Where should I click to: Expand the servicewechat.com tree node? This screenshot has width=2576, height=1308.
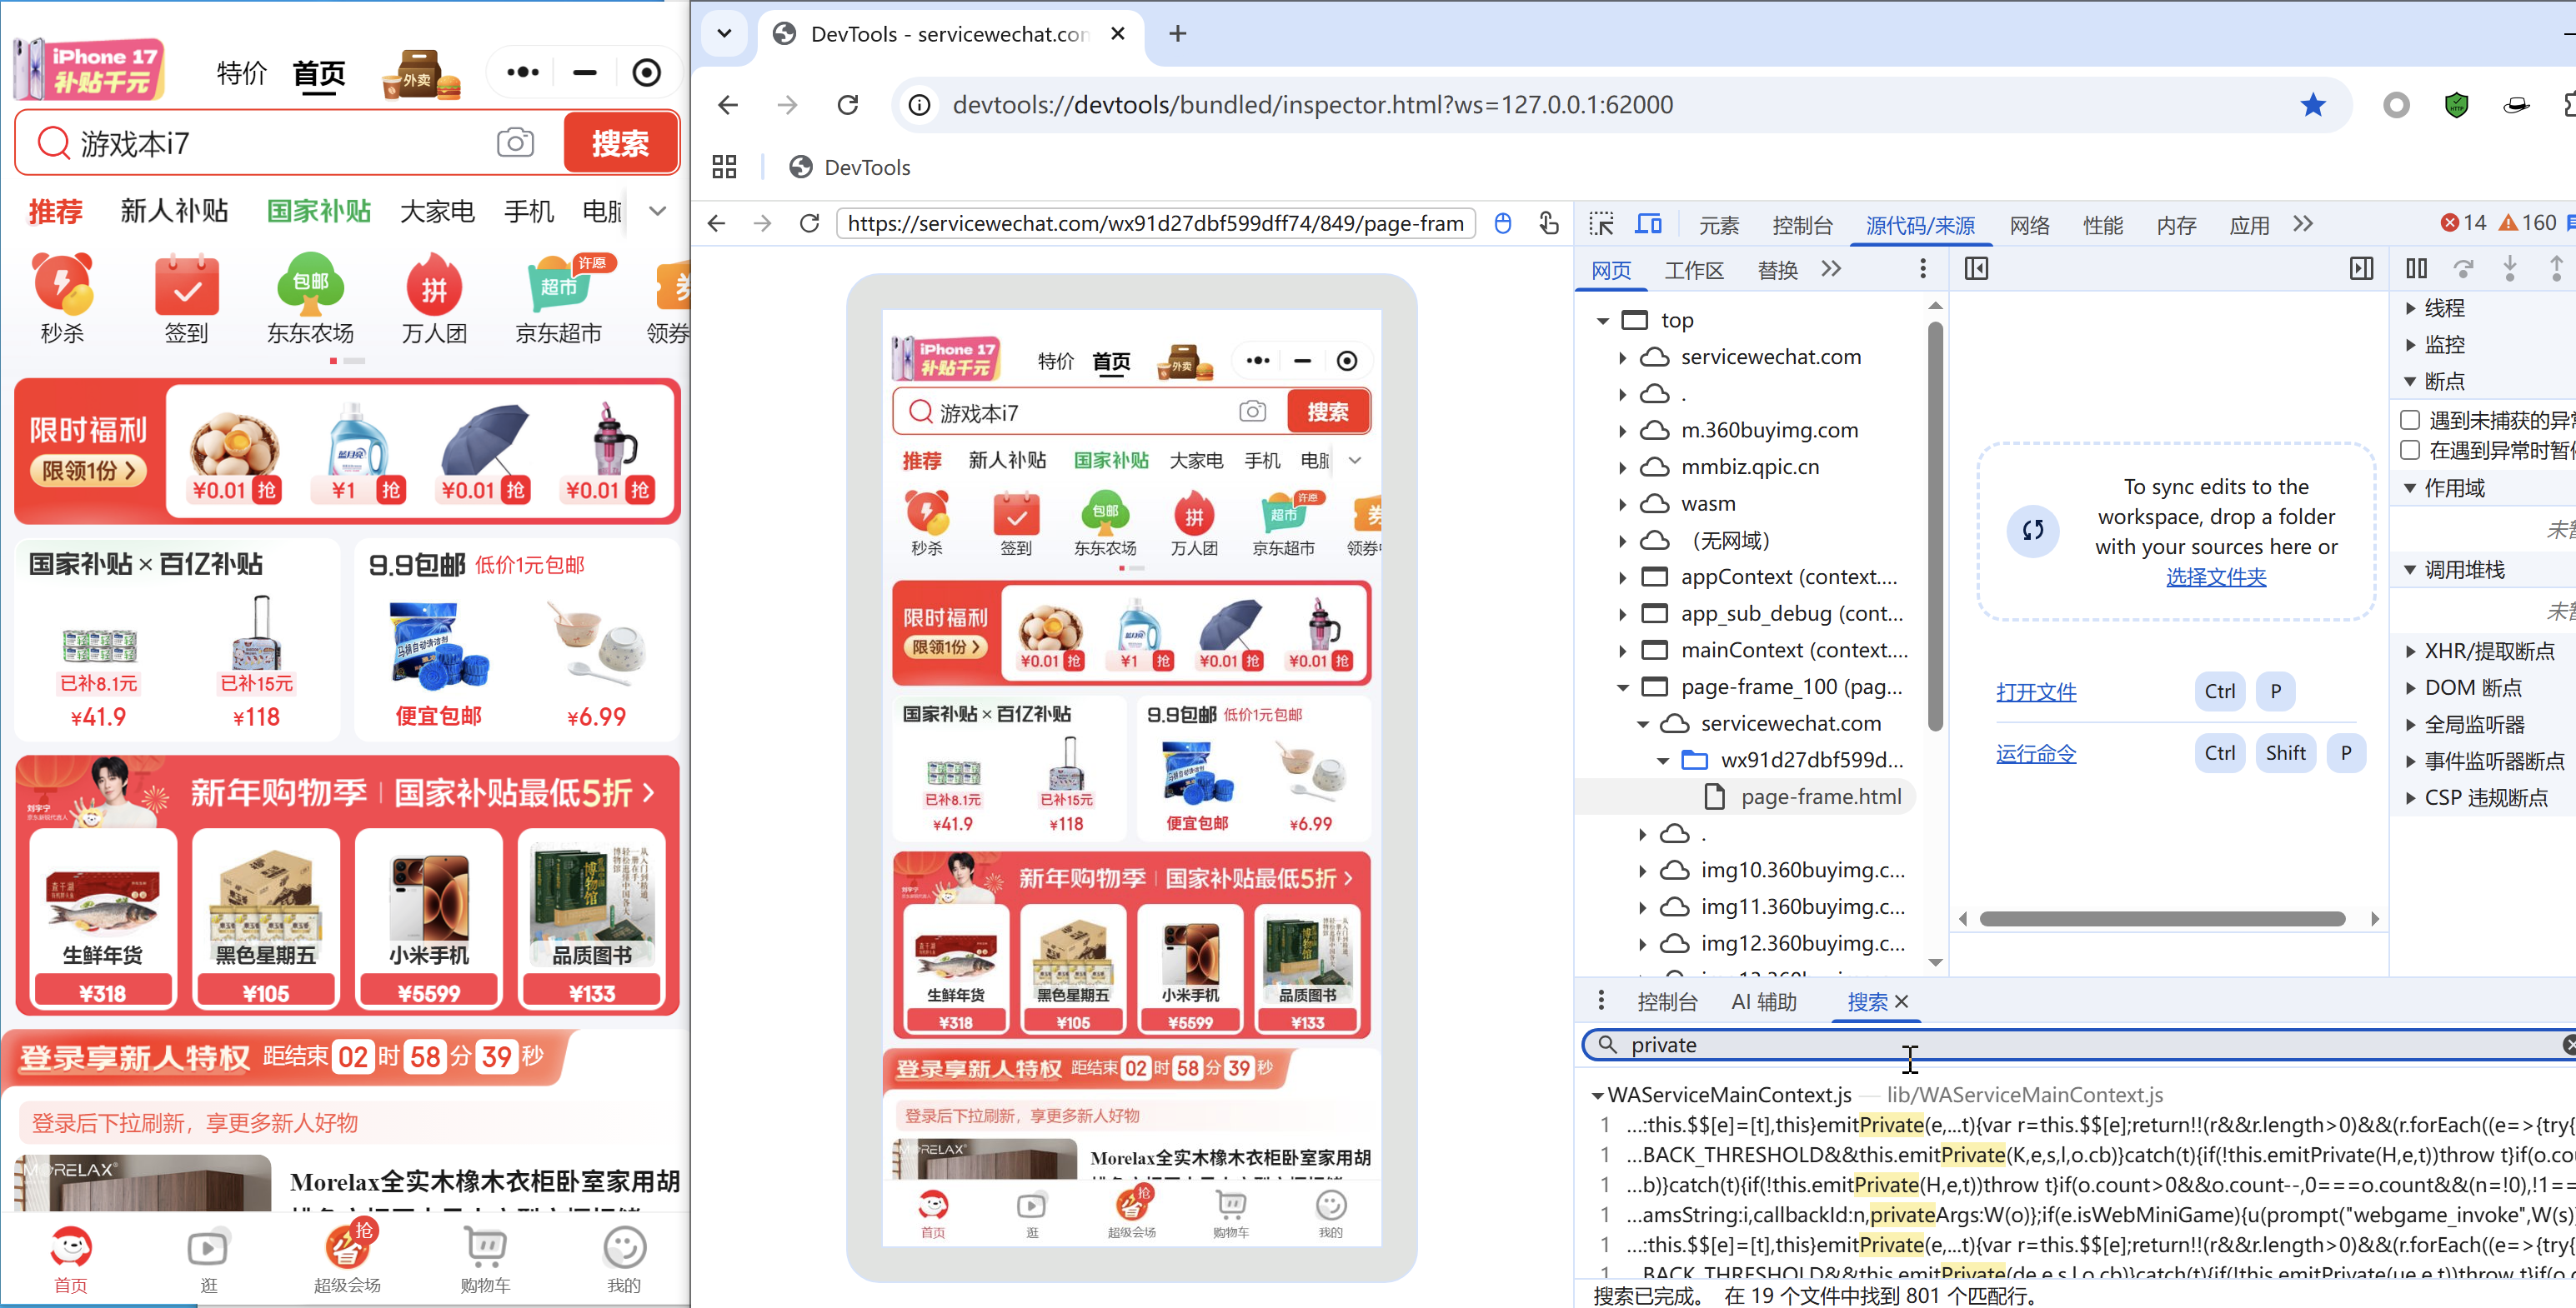click(1622, 357)
